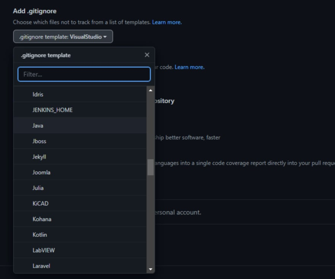Click the template list scroll-up arrow
The height and width of the screenshot is (279, 335).
[x=150, y=90]
